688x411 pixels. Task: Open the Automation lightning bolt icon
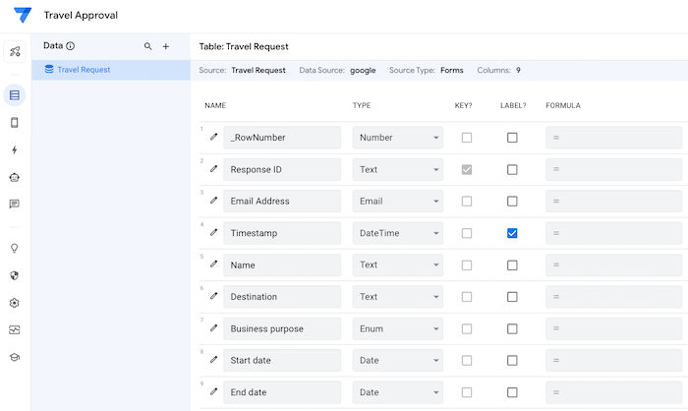14,150
